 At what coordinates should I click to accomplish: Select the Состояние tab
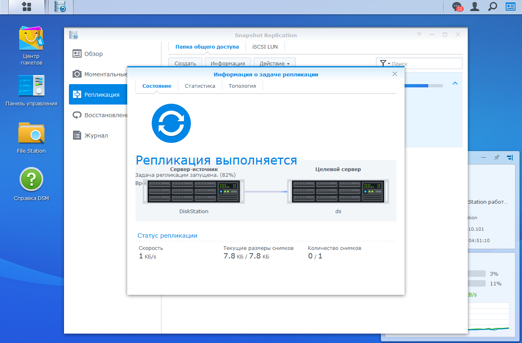[157, 86]
